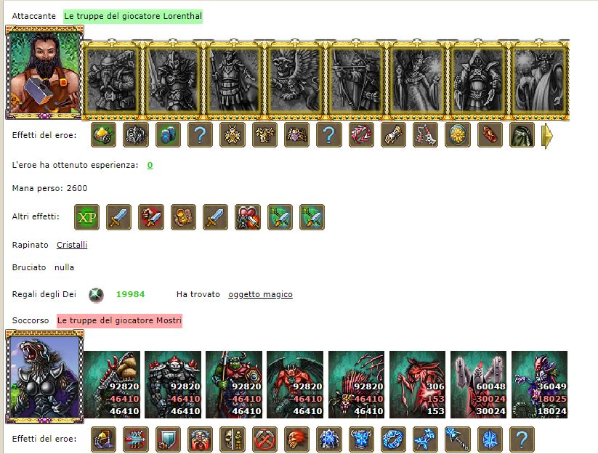Viewport: 598px width, 454px height.
Task: Click the round golden shield hero effect
Action: tap(457, 135)
